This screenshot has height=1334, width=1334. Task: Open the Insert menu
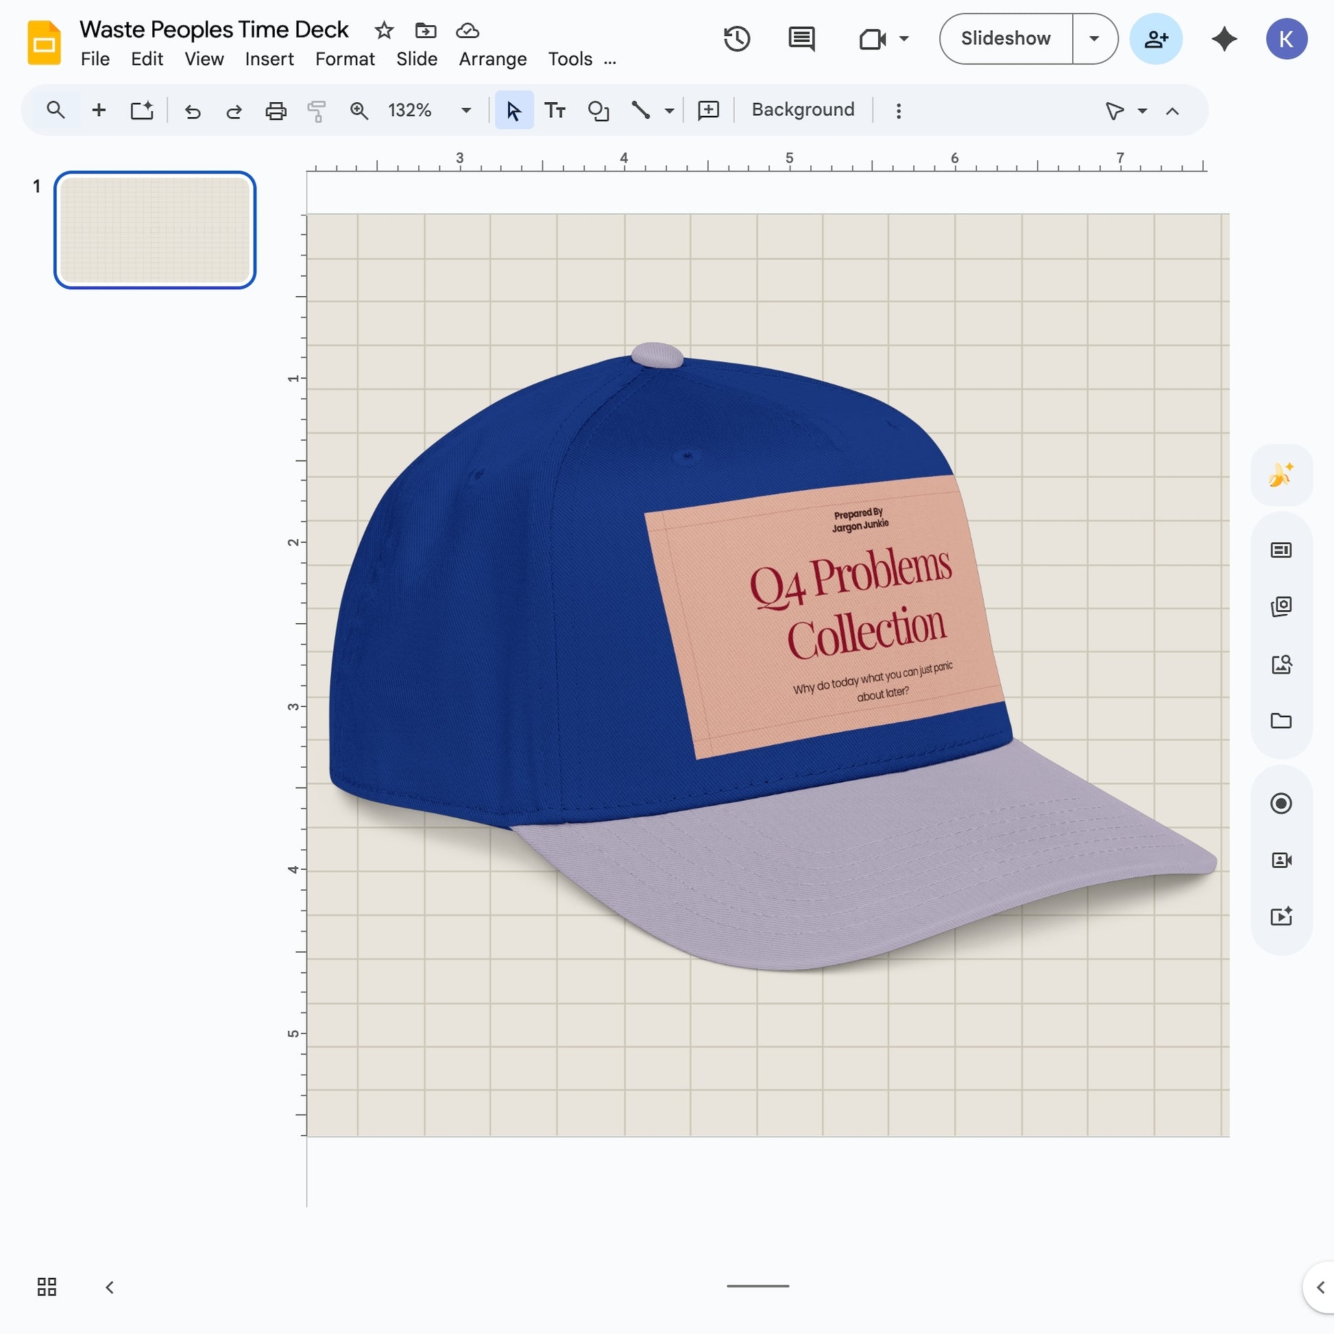(269, 60)
